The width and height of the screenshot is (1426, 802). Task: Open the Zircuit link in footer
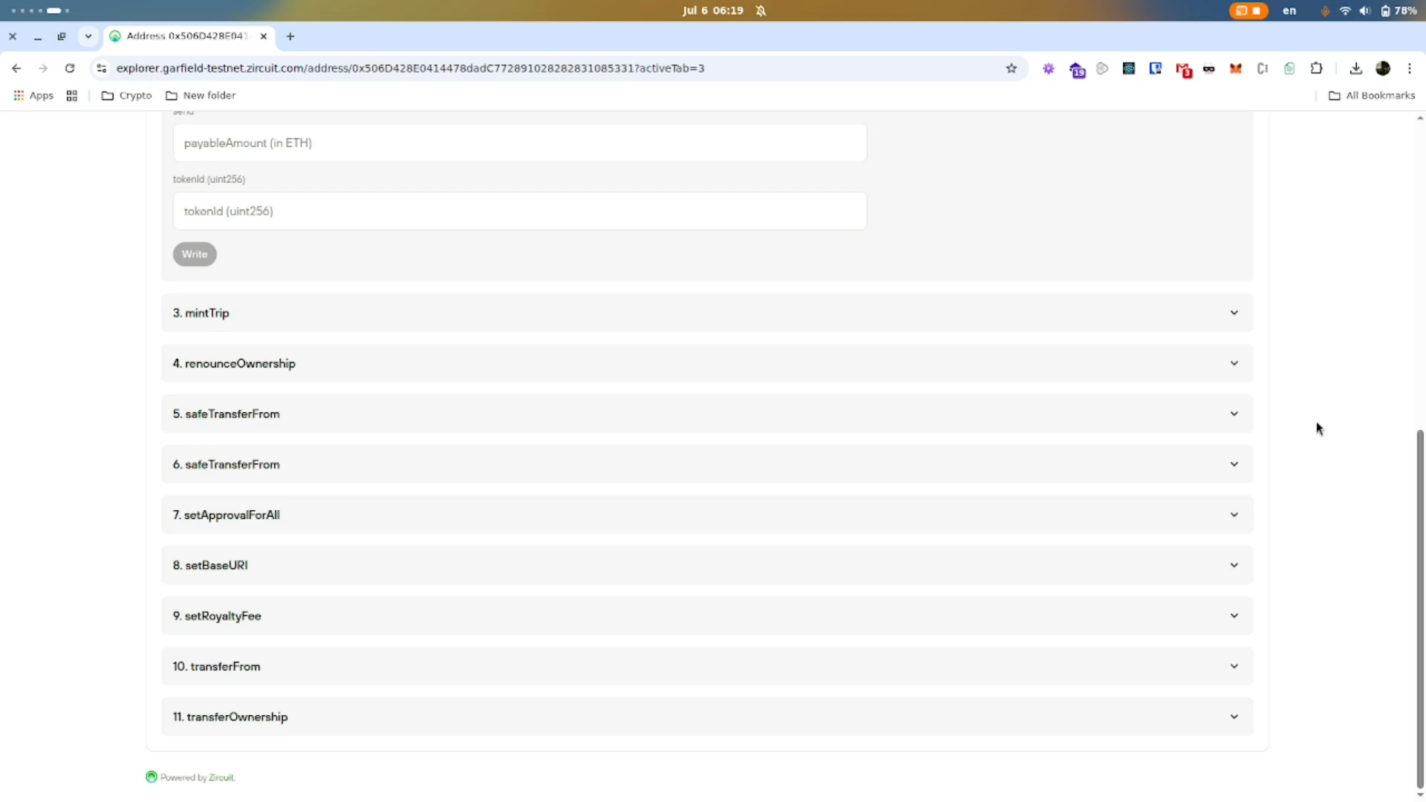[x=221, y=777]
